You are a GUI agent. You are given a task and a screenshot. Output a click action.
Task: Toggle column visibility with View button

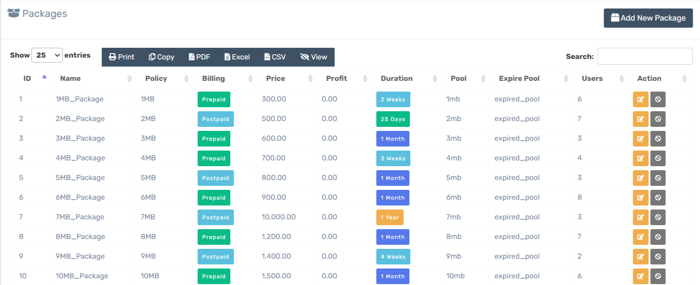314,57
